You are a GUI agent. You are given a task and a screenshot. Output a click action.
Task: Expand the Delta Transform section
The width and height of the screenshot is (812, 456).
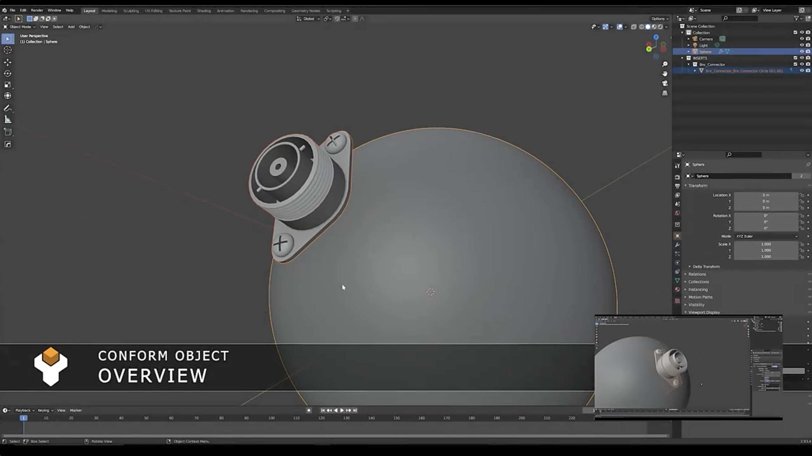(706, 267)
